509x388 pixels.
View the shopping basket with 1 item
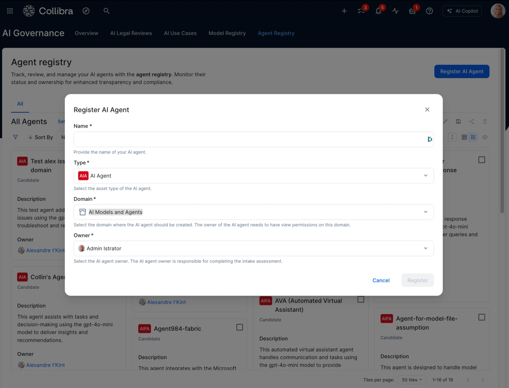pos(412,11)
